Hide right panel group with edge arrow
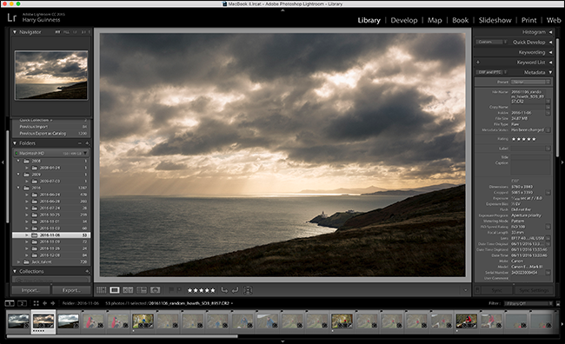565x344 pixels. (x=562, y=162)
